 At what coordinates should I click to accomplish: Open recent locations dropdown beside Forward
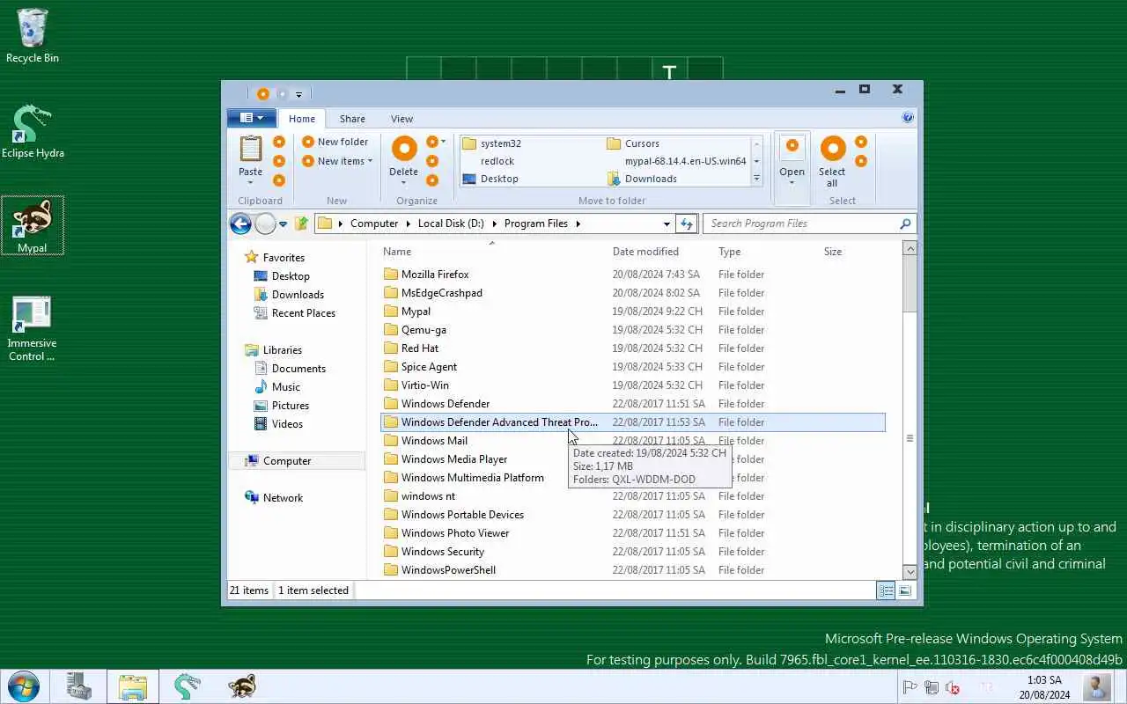coord(283,224)
